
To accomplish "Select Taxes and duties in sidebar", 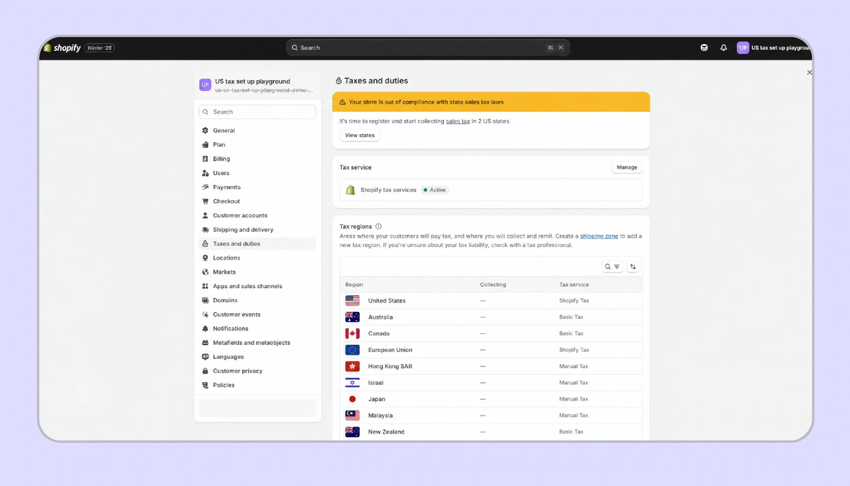I will pyautogui.click(x=257, y=244).
